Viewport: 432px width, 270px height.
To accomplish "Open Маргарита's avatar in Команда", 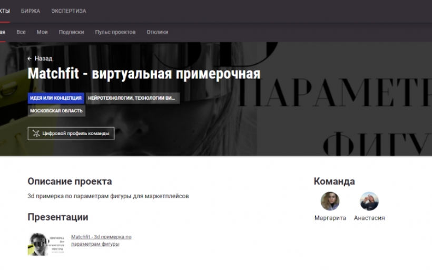I will click(330, 201).
